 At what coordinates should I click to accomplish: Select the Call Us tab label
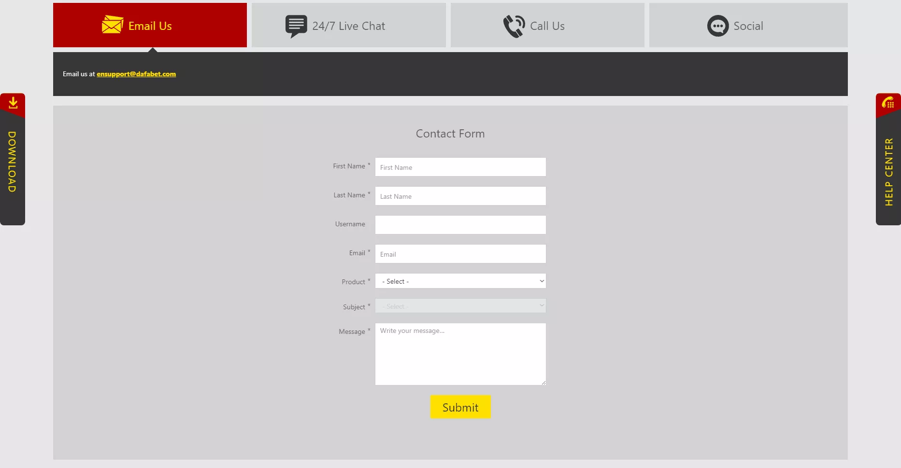(547, 26)
